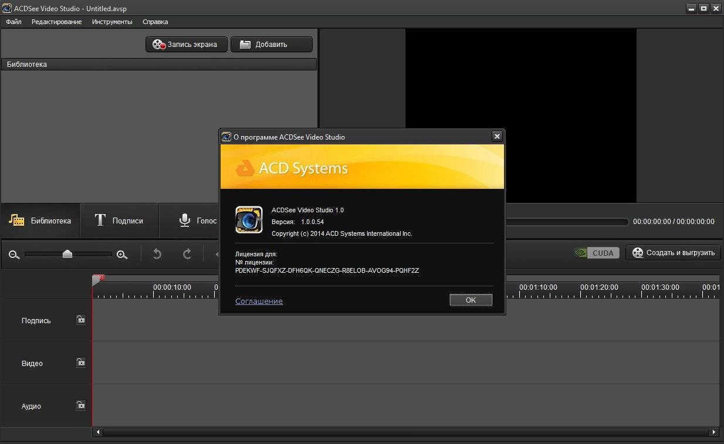This screenshot has height=444, width=724.
Task: Click the 00:01:20:00 mark on timeline ruler
Action: coord(599,287)
